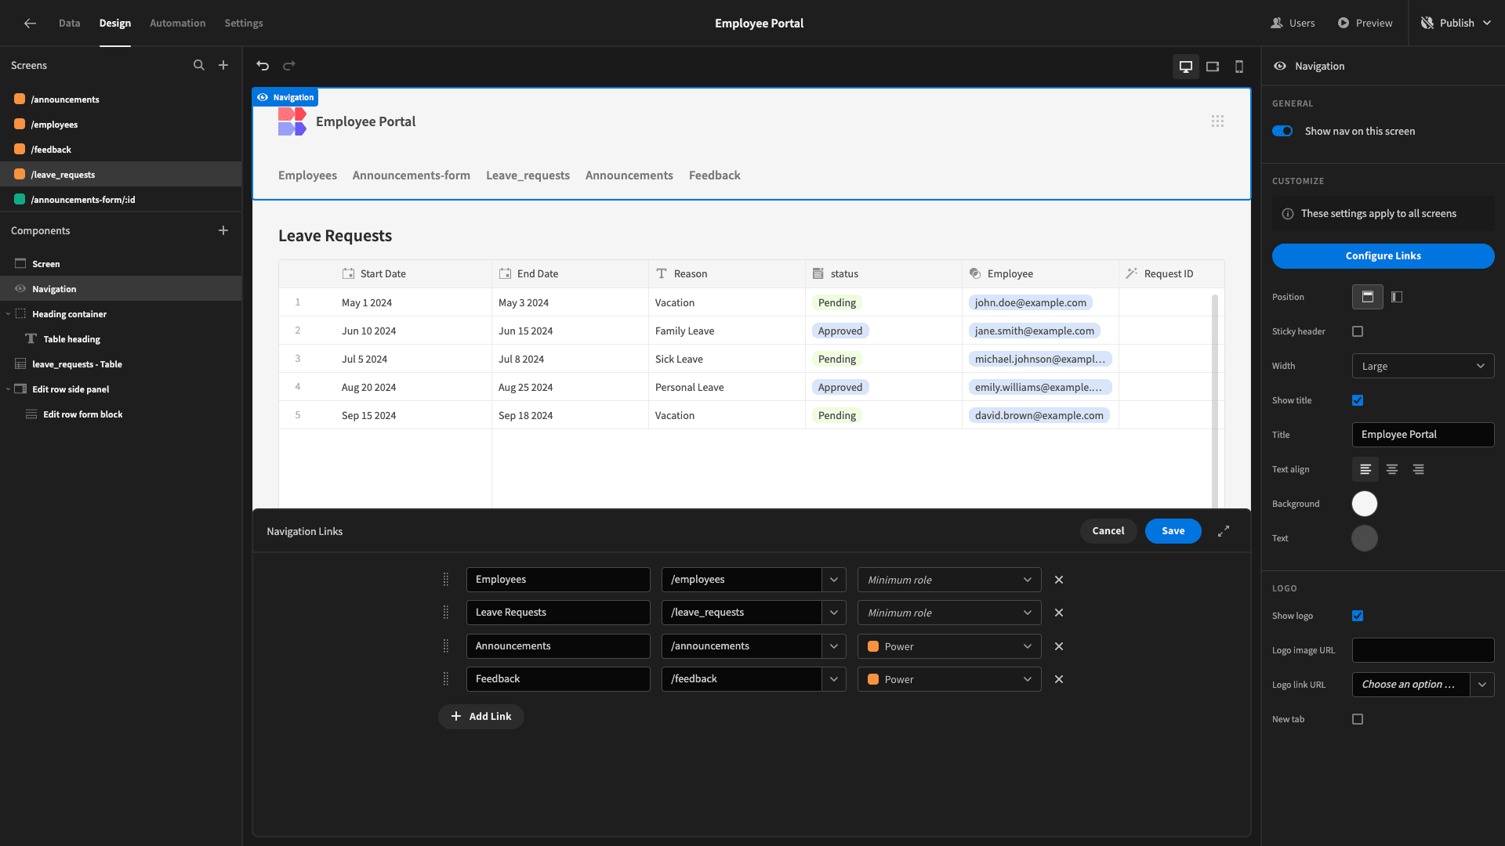This screenshot has width=1505, height=846.
Task: Grab the drag handle of Feedback link
Action: pyautogui.click(x=446, y=679)
